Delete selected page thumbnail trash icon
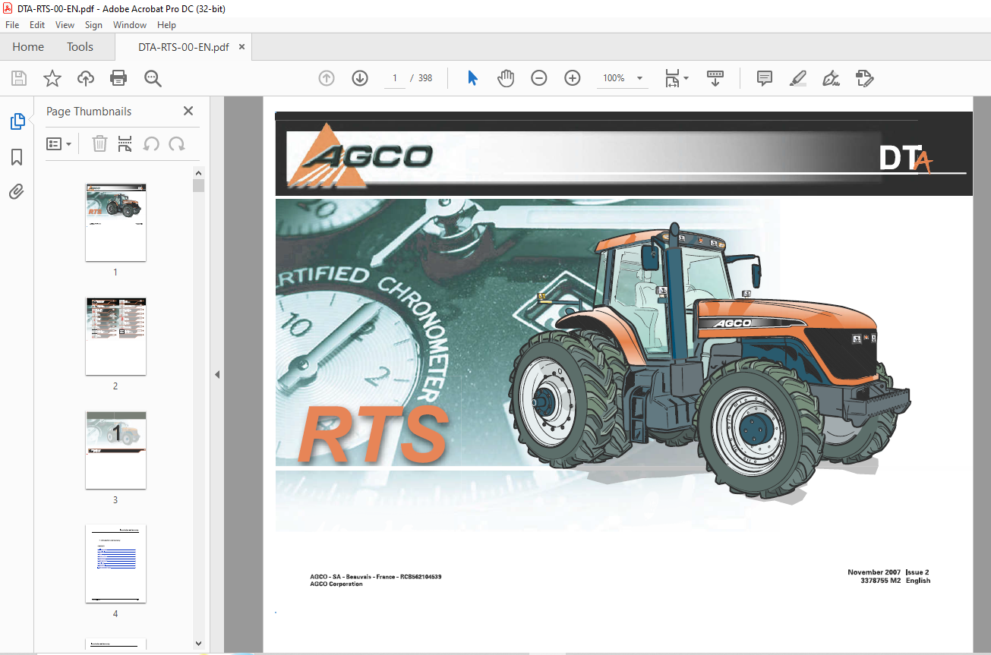991x655 pixels. pos(99,143)
